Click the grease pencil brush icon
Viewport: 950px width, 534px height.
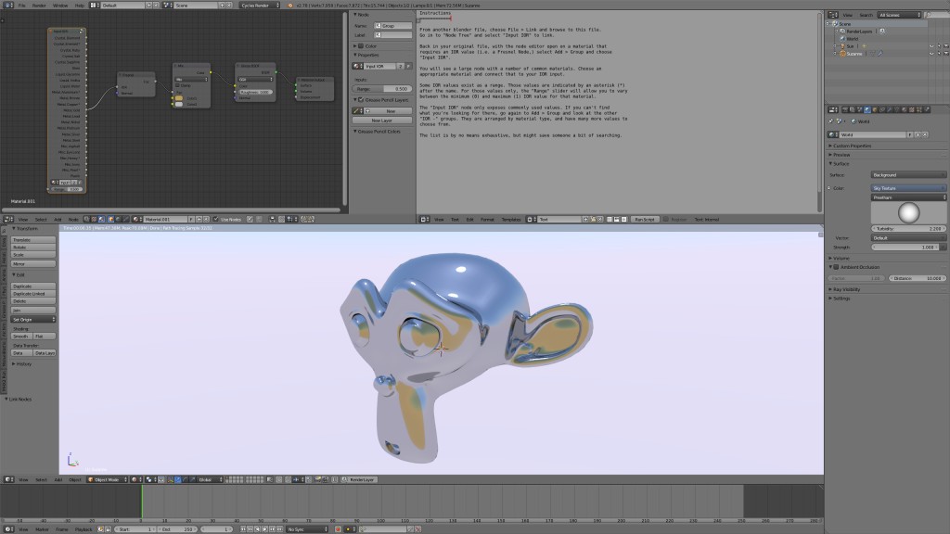tap(357, 111)
